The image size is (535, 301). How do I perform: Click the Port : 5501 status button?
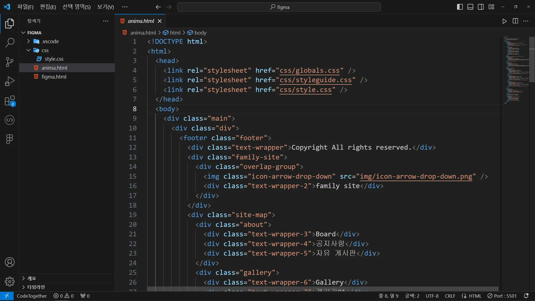[502, 296]
